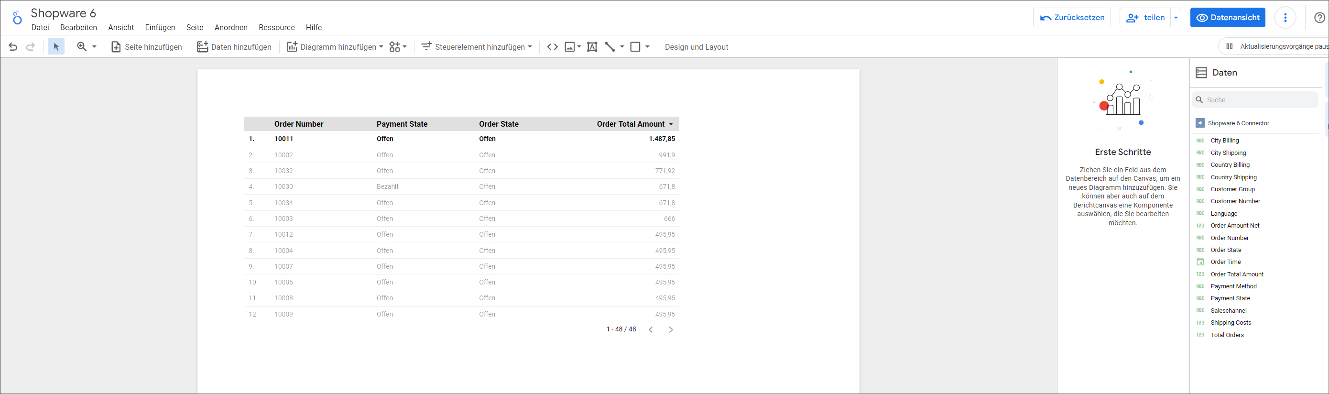The image size is (1329, 394).
Task: Click Seite hinzufügen button
Action: tap(147, 47)
